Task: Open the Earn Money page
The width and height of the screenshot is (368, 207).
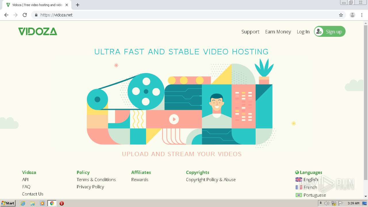Action: pos(278,32)
